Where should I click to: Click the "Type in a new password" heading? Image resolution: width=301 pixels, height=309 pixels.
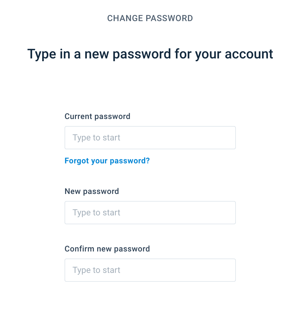(x=150, y=54)
